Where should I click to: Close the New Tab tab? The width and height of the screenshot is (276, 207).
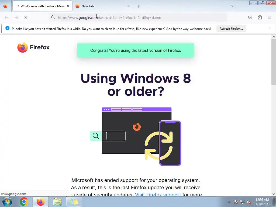tap(129, 6)
